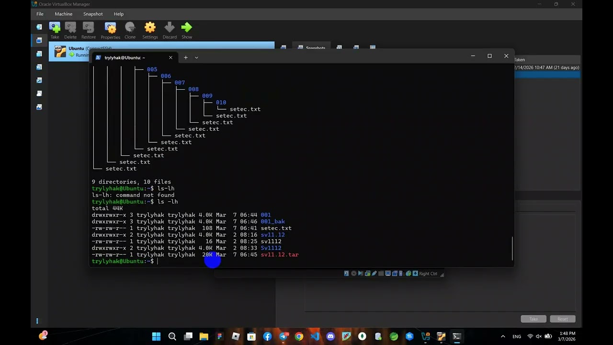Image resolution: width=613 pixels, height=345 pixels.
Task: Click the Right Ctrl host key label
Action: tap(428, 274)
